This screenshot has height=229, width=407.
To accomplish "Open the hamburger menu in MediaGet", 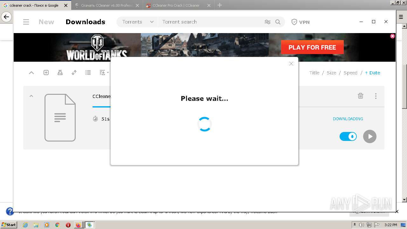I will 26,22.
